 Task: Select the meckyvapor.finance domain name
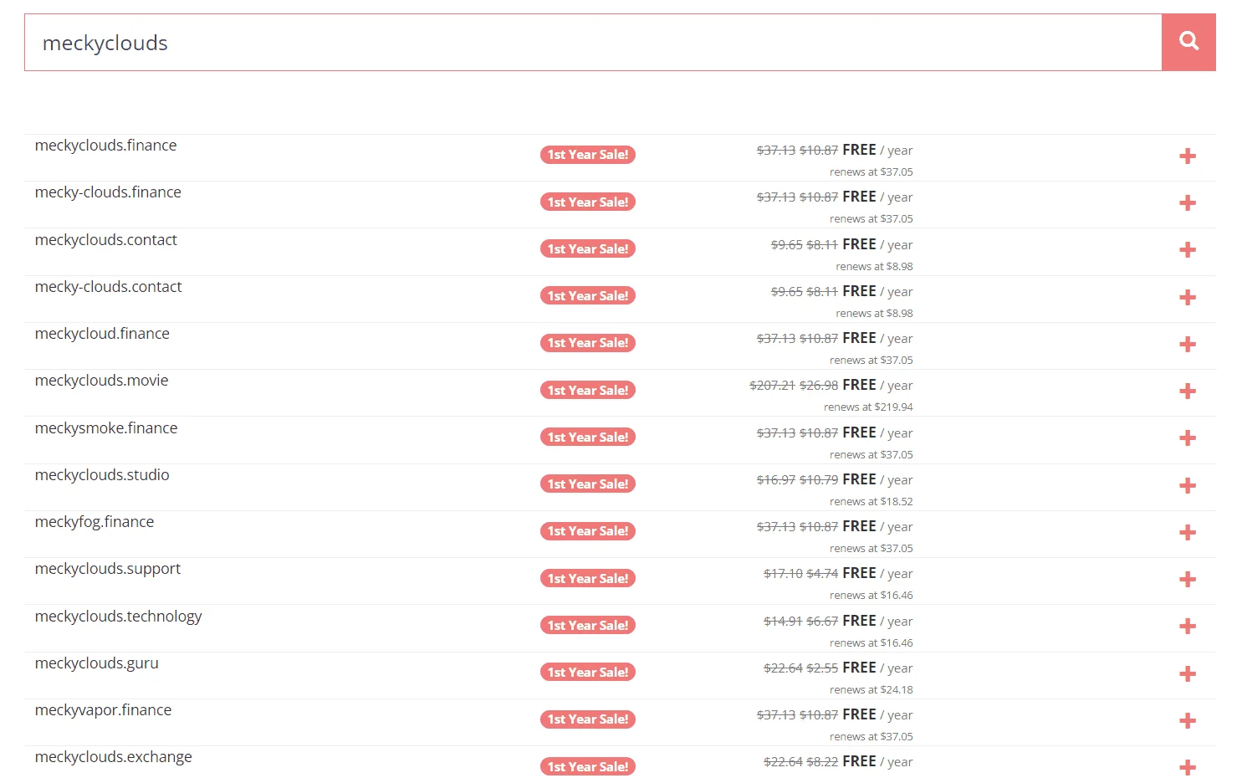click(103, 711)
